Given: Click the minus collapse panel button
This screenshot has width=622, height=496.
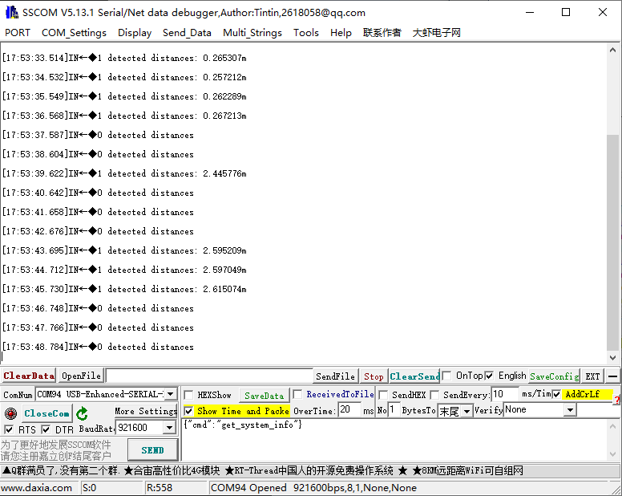Looking at the screenshot, I should tap(612, 376).
